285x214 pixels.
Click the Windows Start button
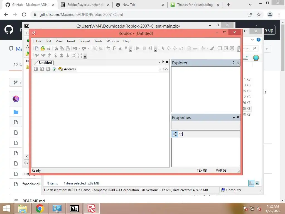point(7,208)
